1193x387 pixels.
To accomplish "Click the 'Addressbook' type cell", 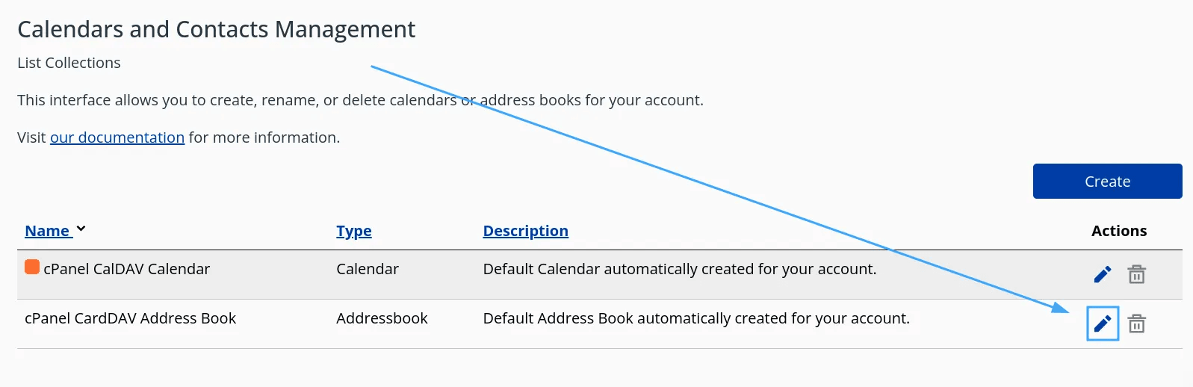I will [382, 318].
